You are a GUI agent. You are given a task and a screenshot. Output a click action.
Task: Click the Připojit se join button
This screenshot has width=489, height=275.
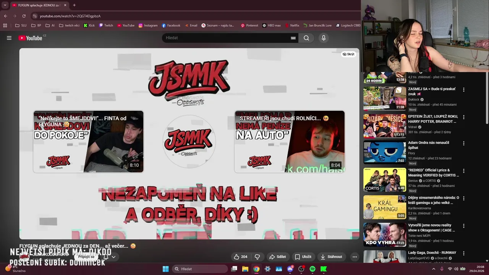pos(86,257)
